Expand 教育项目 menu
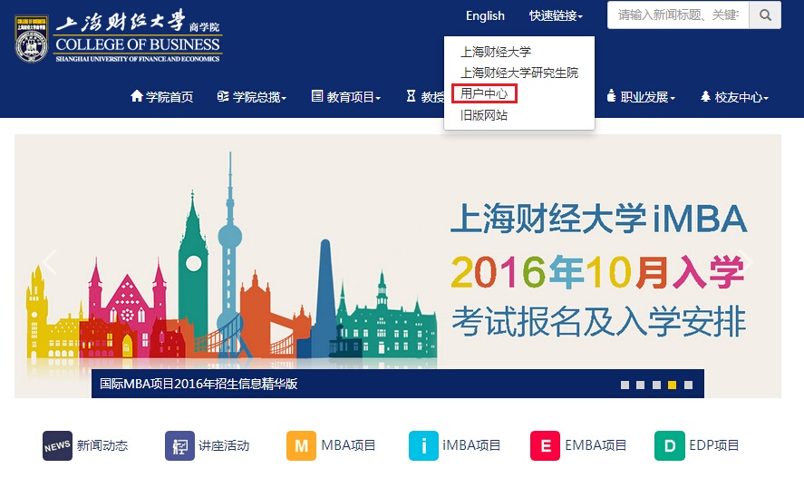804x478 pixels. pyautogui.click(x=346, y=96)
